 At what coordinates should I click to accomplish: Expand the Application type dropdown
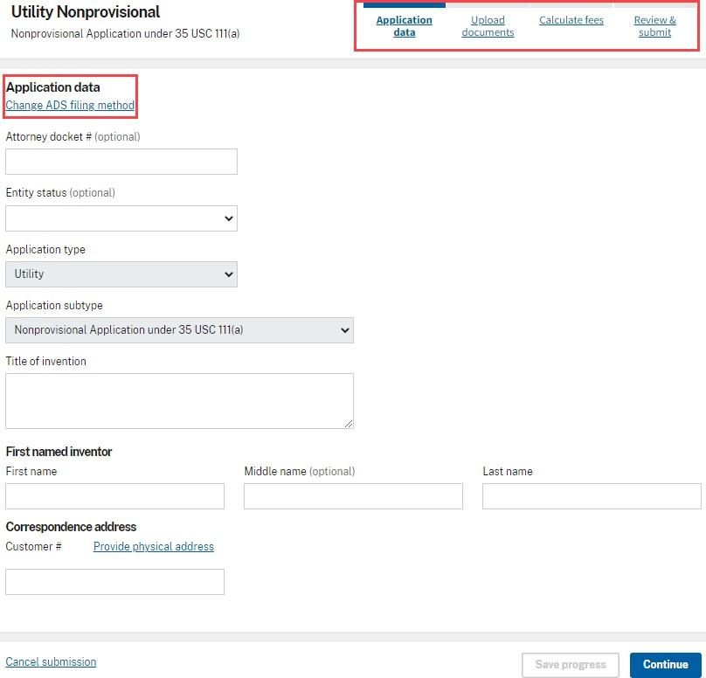tap(121, 274)
